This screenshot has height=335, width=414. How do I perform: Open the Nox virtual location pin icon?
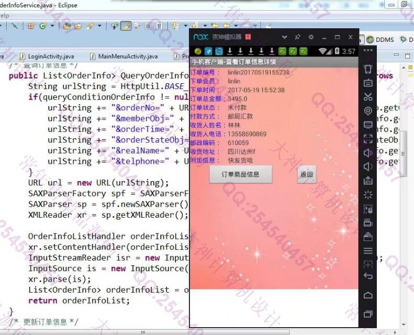[368, 111]
